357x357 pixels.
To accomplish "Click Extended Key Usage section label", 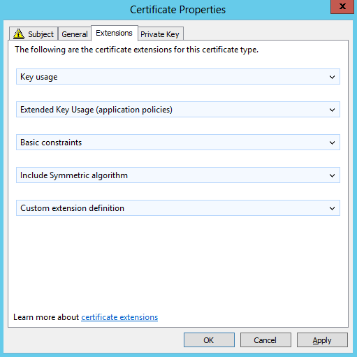I will pyautogui.click(x=96, y=110).
